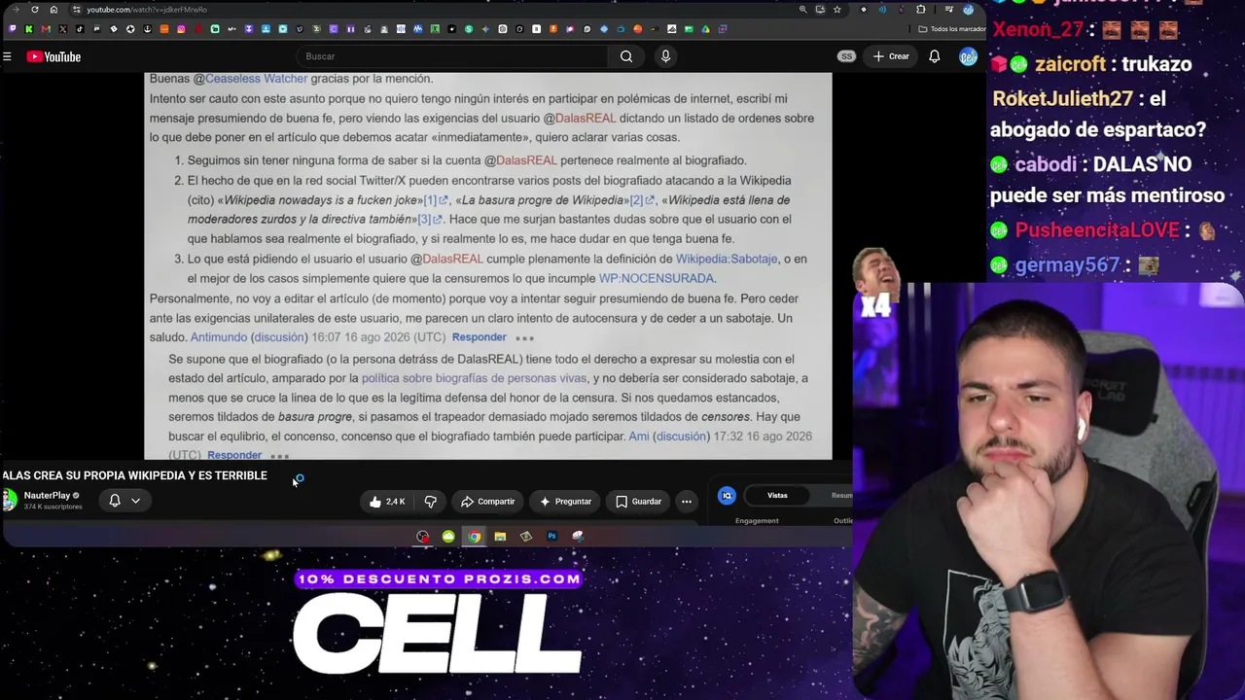Open the Wikipedia:Sabotaje link
1245x700 pixels.
727,259
